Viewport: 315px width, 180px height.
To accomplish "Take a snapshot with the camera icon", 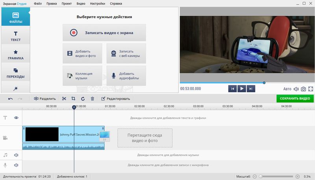I will [303, 89].
